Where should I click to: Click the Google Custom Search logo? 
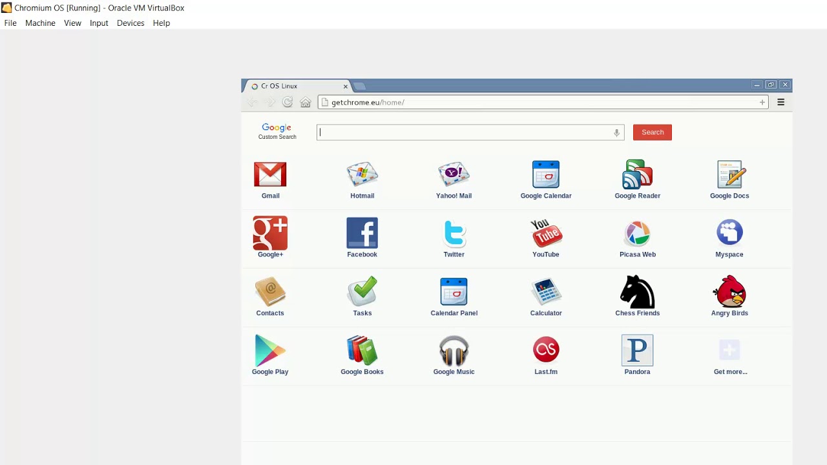click(277, 131)
